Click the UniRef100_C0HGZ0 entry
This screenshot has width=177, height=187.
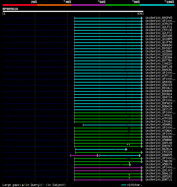[159, 64]
